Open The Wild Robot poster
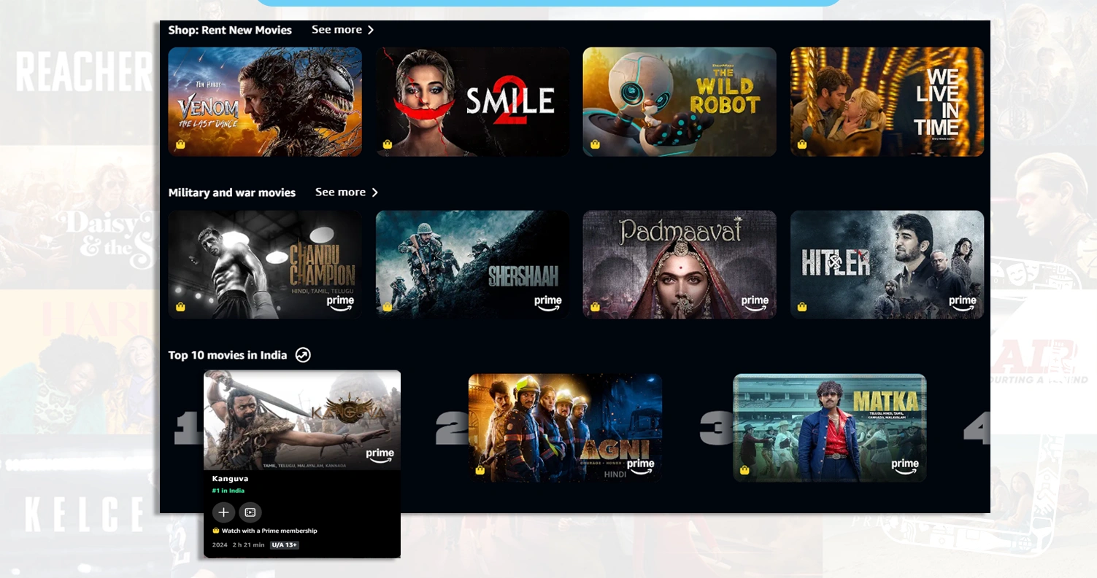This screenshot has height=578, width=1097. (680, 101)
